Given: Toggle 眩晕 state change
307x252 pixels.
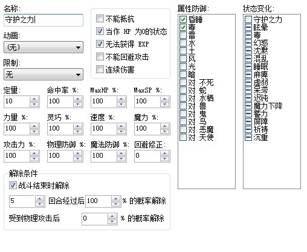Looking at the screenshot, I should point(248,27).
